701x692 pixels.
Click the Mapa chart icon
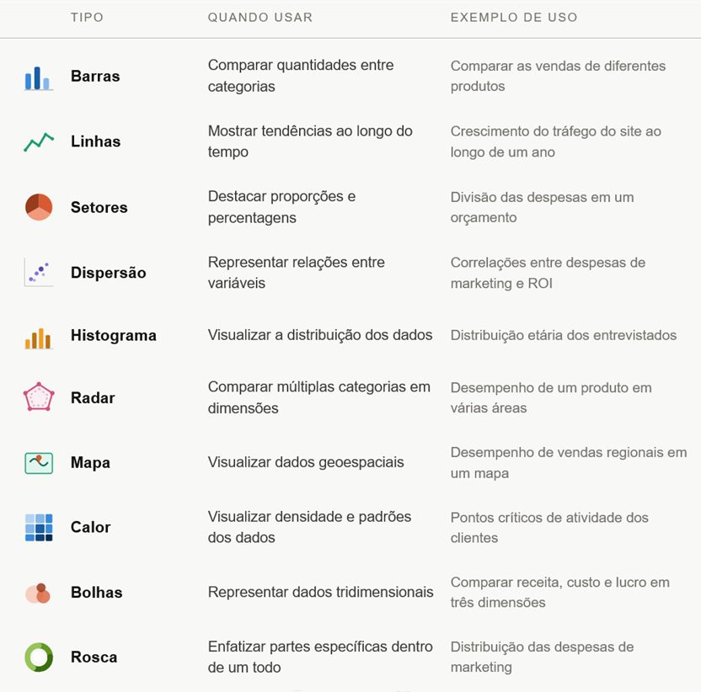(x=39, y=462)
